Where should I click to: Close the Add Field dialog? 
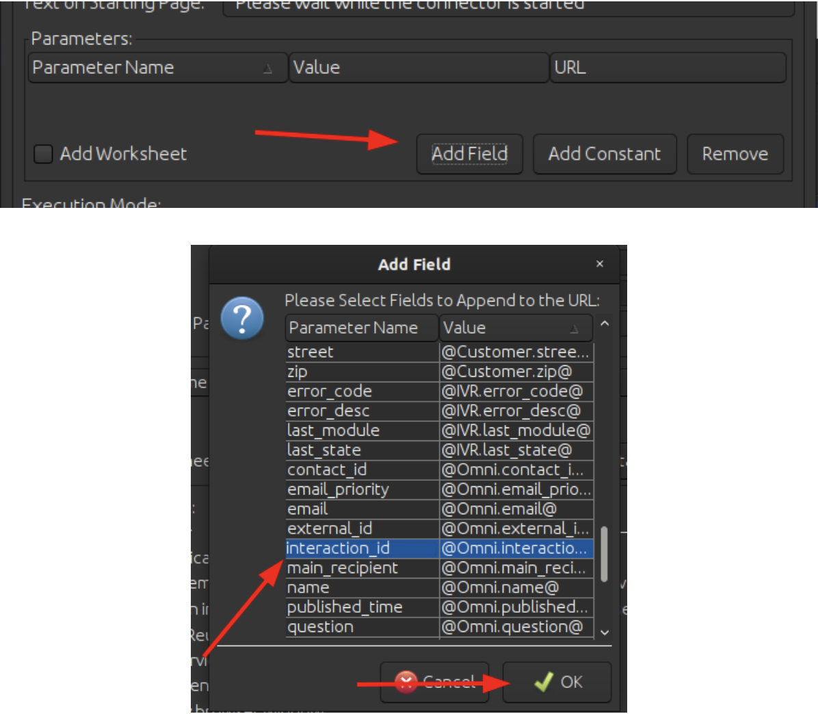click(x=600, y=264)
